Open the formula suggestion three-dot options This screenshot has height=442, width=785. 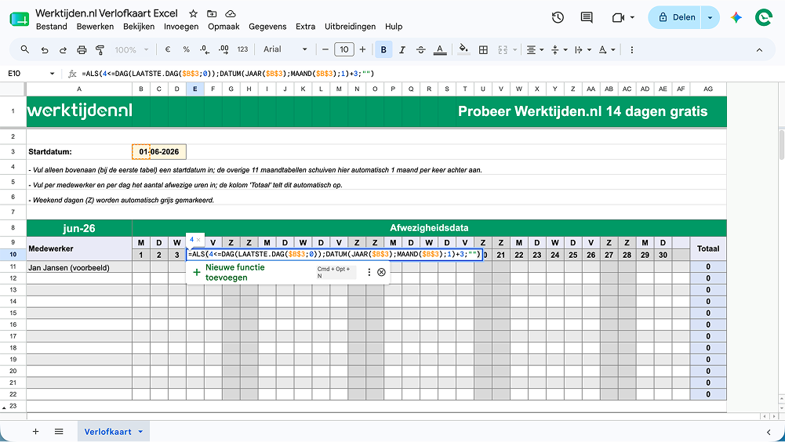pyautogui.click(x=369, y=272)
